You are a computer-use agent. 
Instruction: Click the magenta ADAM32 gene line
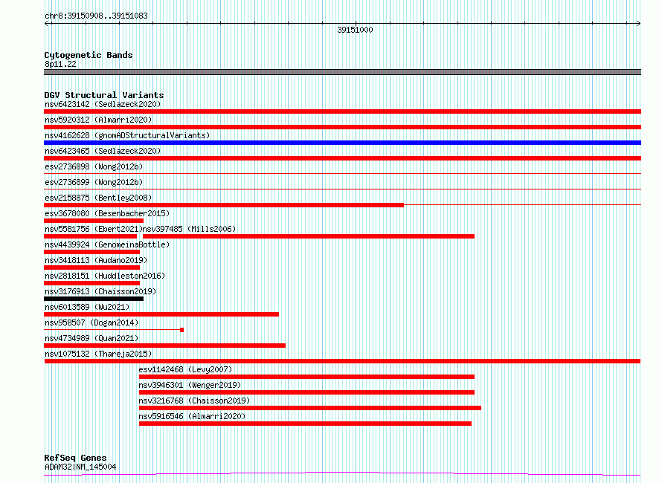click(342, 474)
